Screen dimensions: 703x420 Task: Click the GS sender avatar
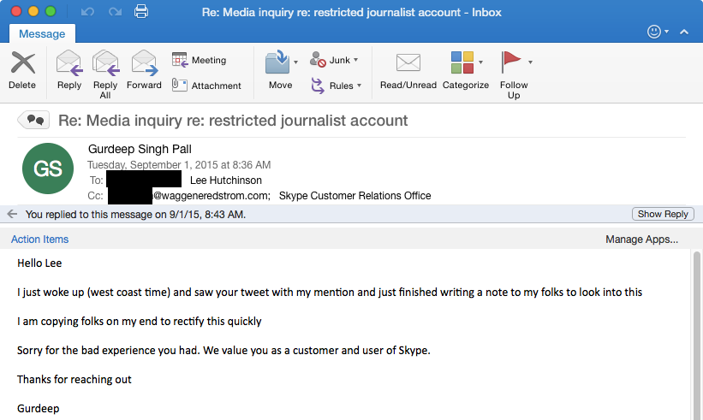48,169
